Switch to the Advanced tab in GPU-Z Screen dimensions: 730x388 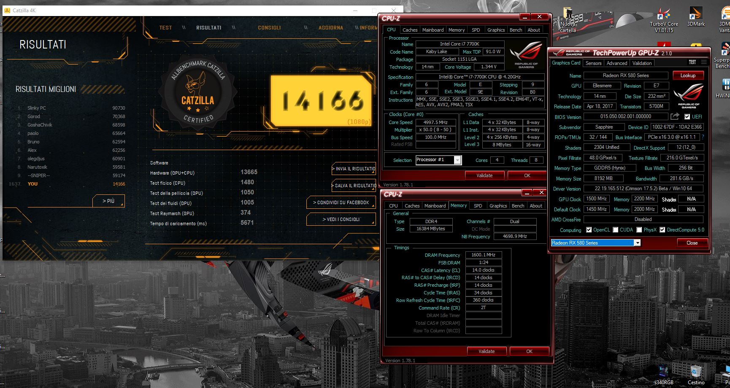coord(617,63)
